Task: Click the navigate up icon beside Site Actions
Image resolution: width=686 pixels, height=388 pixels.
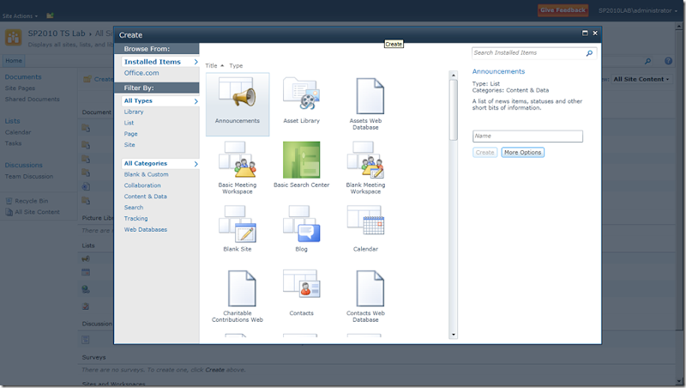Action: (50, 15)
